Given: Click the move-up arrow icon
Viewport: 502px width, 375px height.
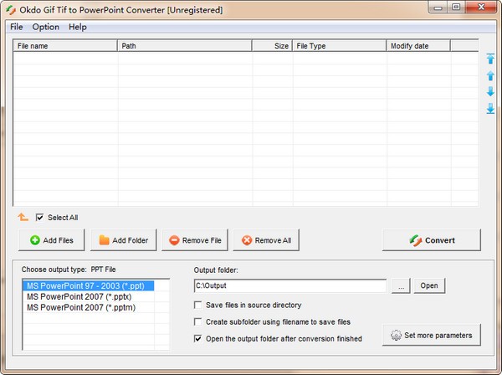Looking at the screenshot, I should 490,75.
